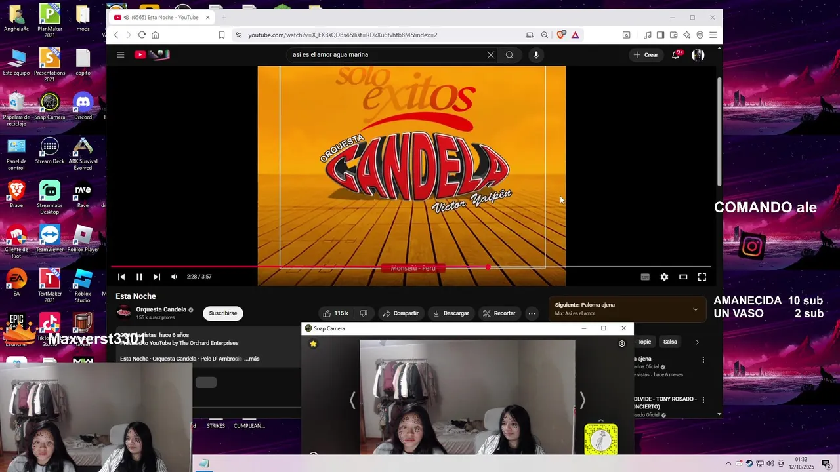This screenshot has width=840, height=472.
Task: Open the Brave playlist music note icon
Action: (648, 35)
